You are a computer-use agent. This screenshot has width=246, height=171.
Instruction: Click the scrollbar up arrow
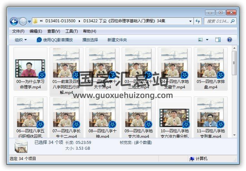234,48
